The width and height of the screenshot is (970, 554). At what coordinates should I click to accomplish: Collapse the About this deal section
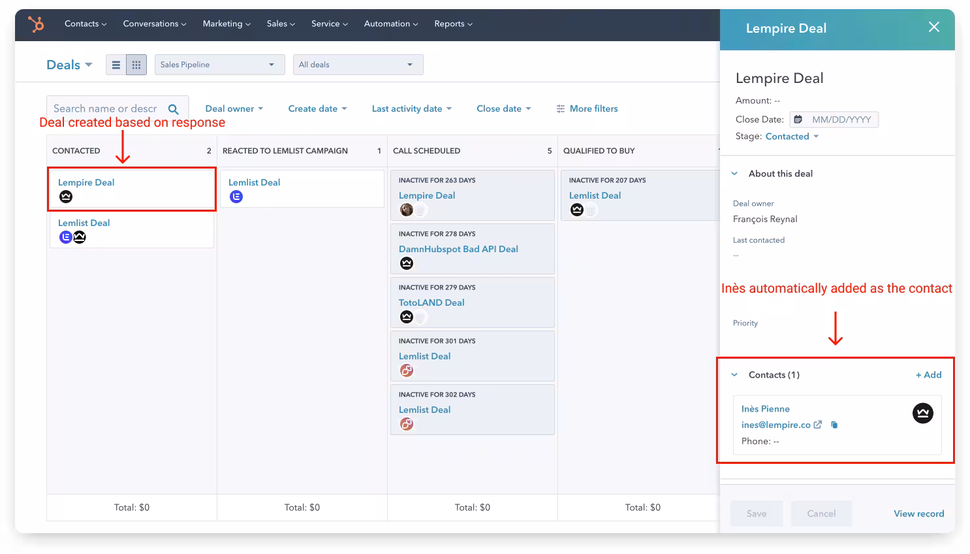tap(734, 174)
